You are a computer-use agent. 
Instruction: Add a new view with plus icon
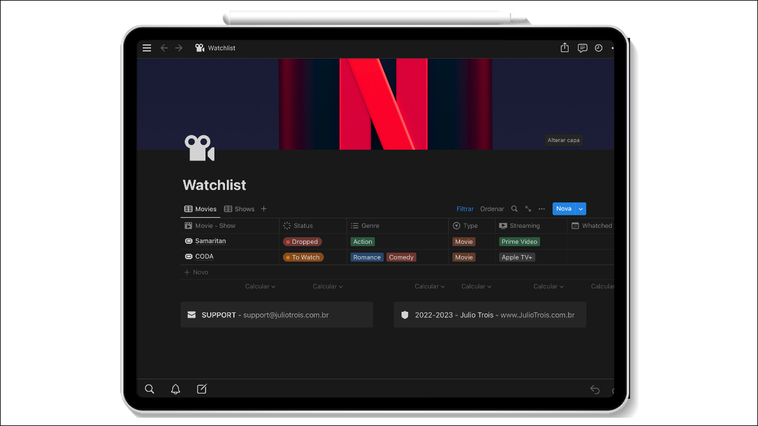[264, 209]
